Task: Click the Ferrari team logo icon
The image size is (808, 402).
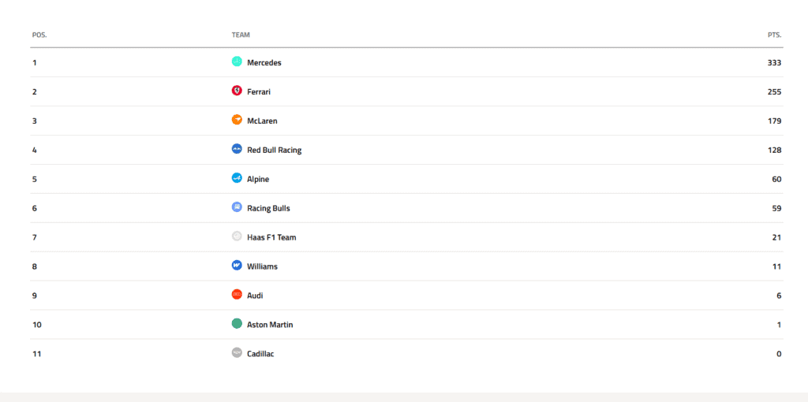Action: pos(237,91)
